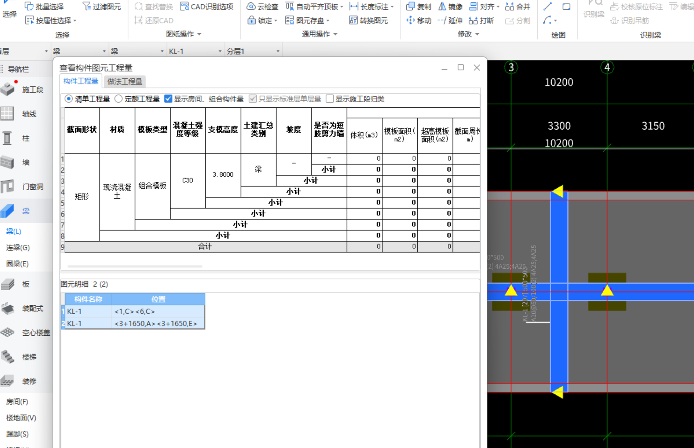Click horizontal scrollbar under quantity table
The height and width of the screenshot is (448, 694).
click(x=135, y=266)
